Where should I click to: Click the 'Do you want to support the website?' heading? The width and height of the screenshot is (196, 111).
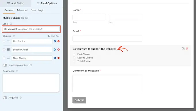94,49
